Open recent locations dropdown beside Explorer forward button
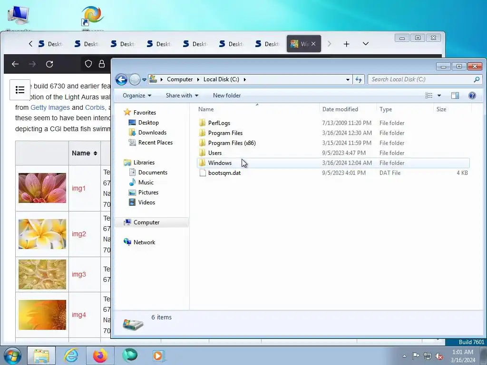 (144, 80)
